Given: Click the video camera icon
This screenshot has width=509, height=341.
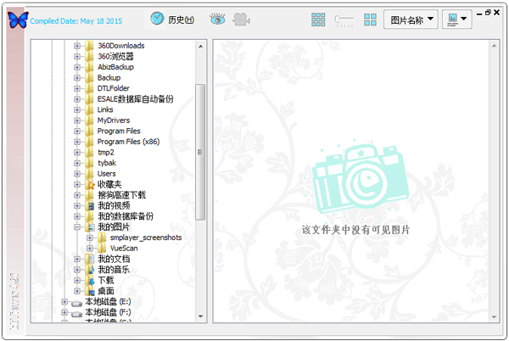Looking at the screenshot, I should tap(243, 19).
